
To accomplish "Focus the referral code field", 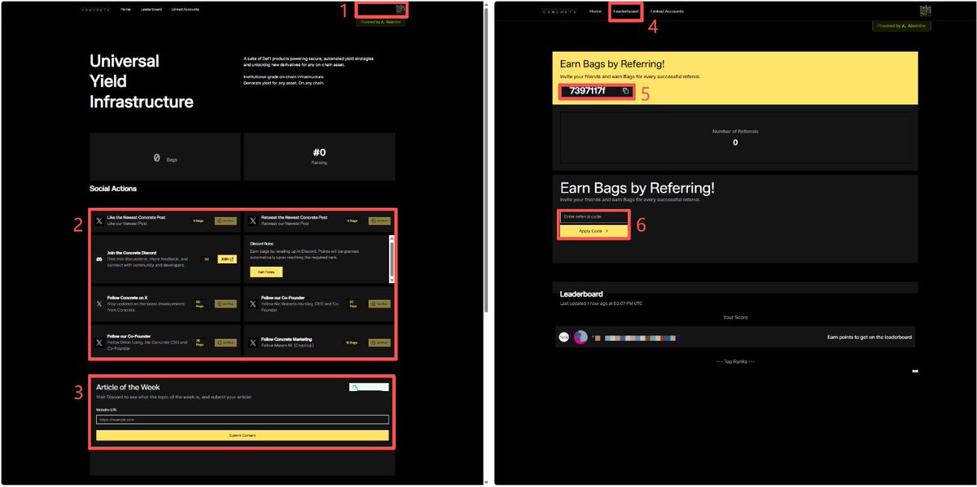I will (x=594, y=217).
